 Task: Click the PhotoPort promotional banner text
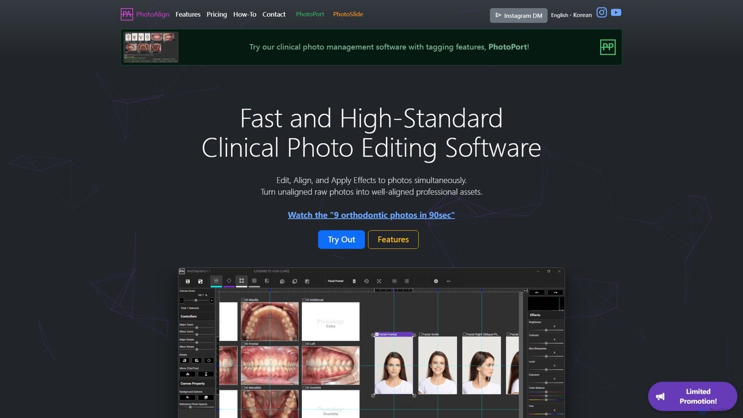(x=389, y=47)
